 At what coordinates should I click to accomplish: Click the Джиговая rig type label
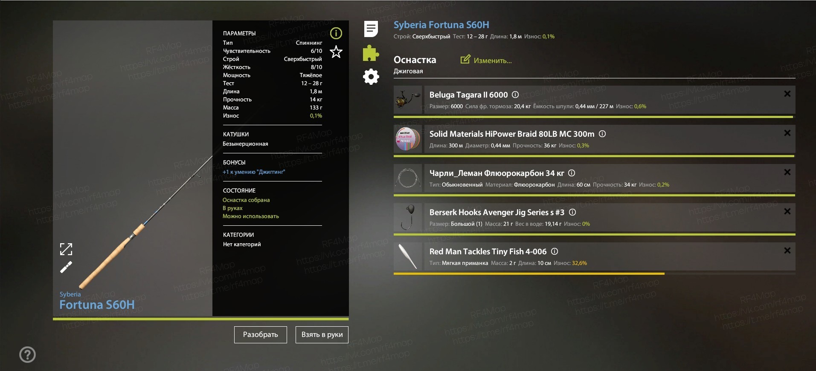(408, 71)
